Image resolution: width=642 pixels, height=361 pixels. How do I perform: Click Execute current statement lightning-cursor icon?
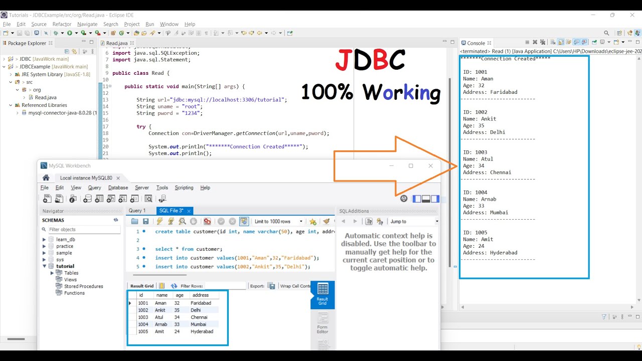click(171, 221)
